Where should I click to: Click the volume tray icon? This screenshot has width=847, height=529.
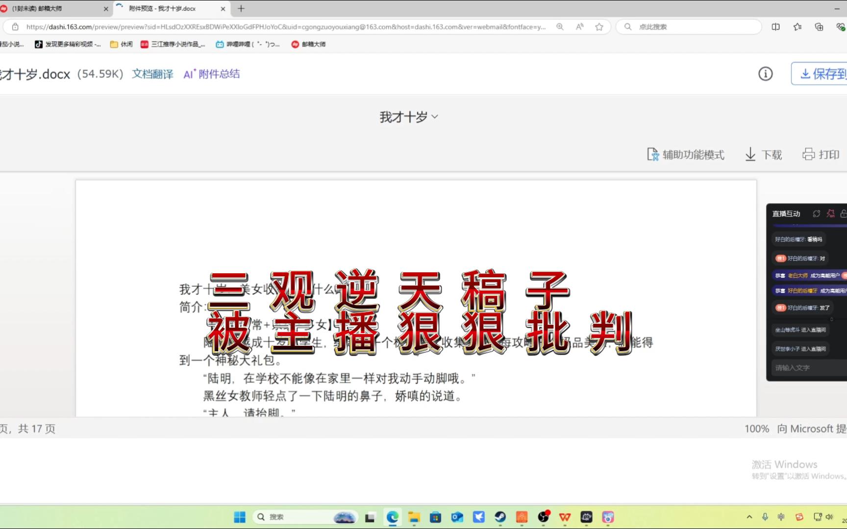[x=829, y=517]
